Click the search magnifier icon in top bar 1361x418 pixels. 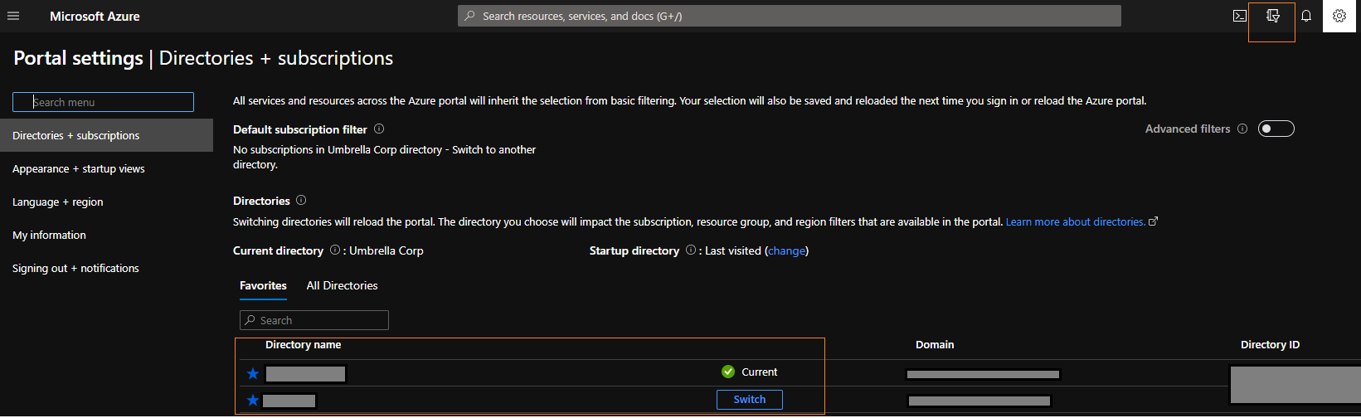tap(470, 16)
